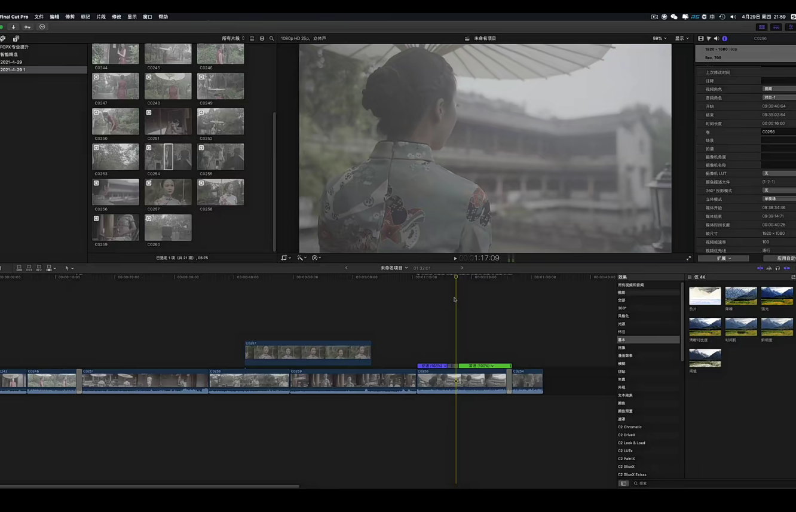Toggle the timeline headphones solo icon
Image resolution: width=796 pixels, height=512 pixels.
777,268
